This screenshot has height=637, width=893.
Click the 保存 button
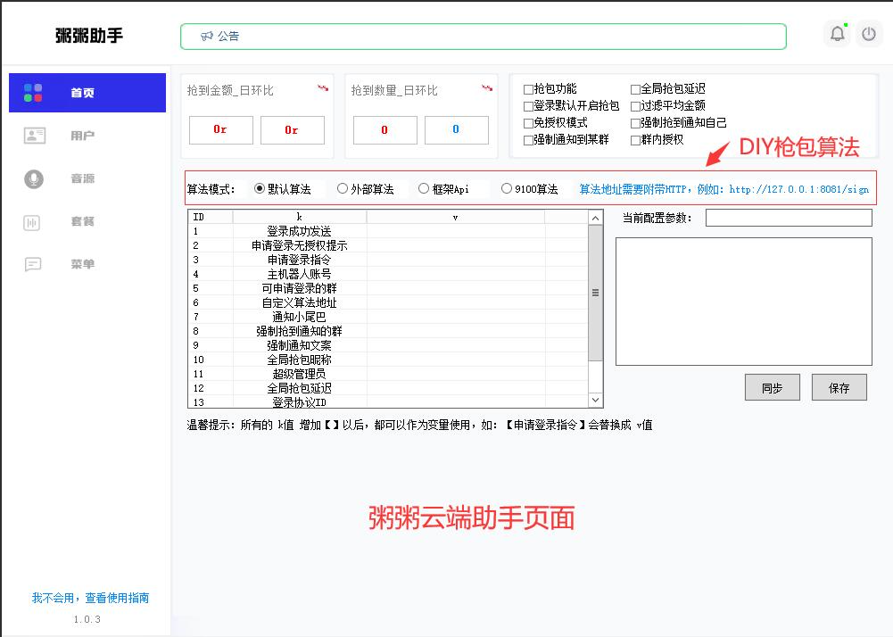839,388
